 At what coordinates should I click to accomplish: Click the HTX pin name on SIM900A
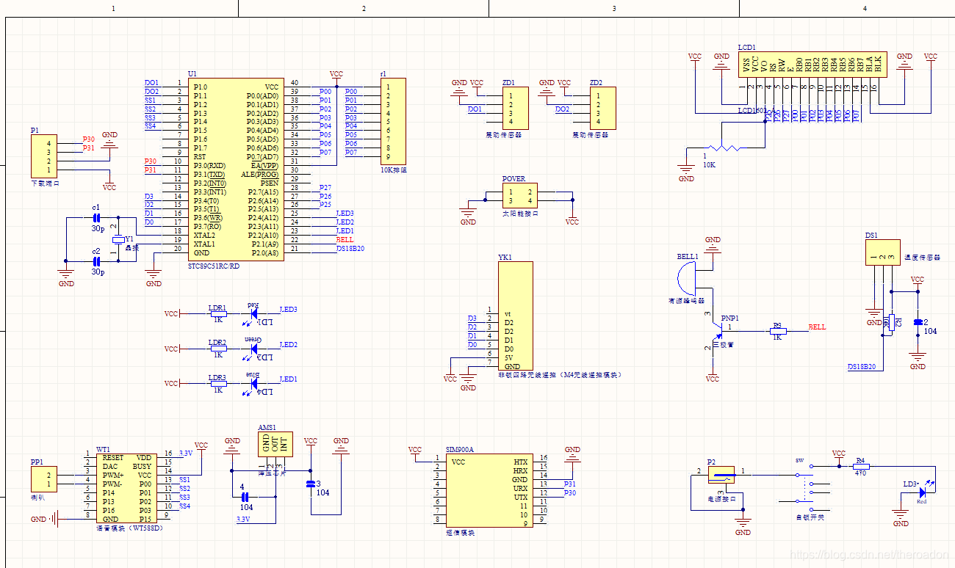[x=520, y=462]
